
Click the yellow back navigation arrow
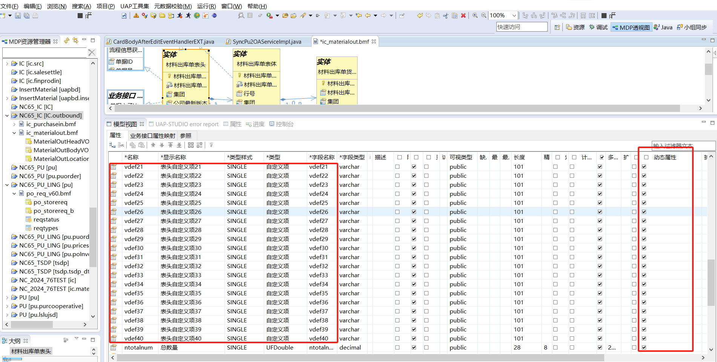(368, 15)
